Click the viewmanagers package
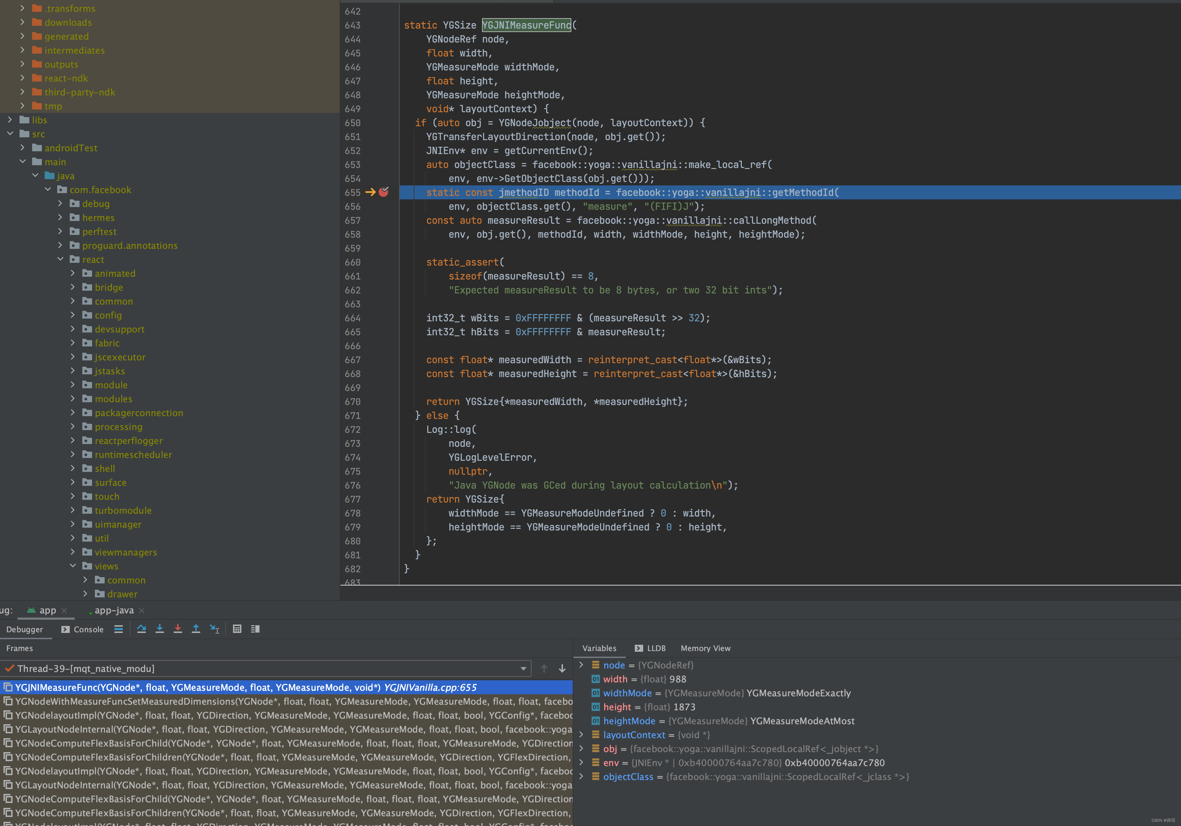Screen dimensions: 1181x826 point(126,552)
